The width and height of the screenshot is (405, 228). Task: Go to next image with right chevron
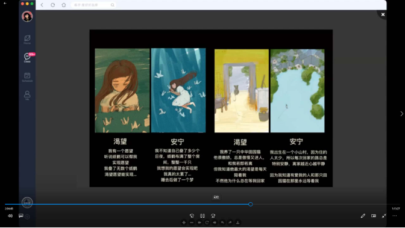click(x=401, y=114)
